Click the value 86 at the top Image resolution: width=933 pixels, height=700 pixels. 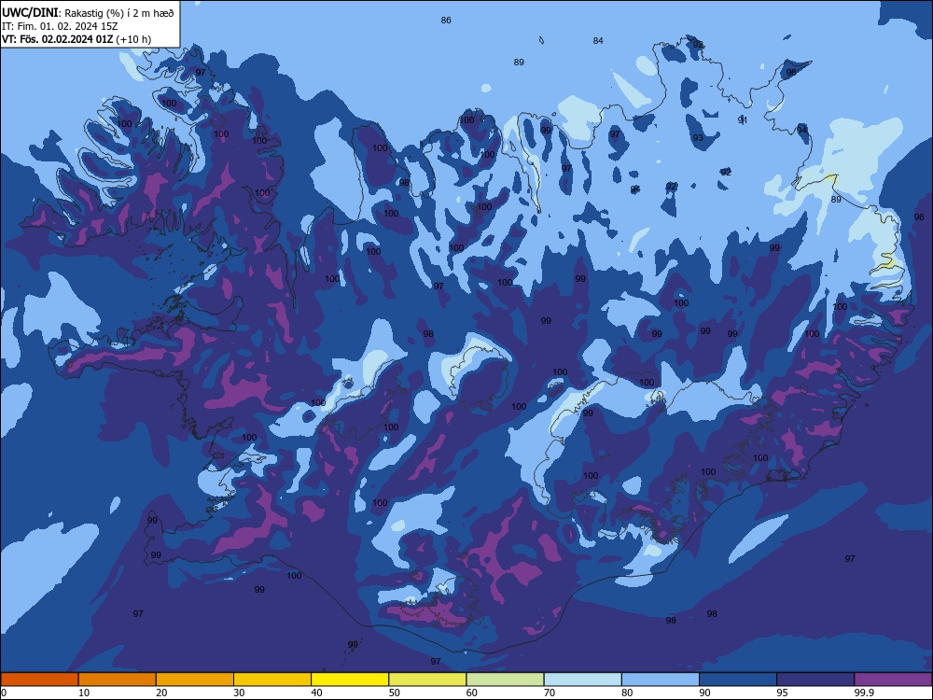[x=446, y=21]
